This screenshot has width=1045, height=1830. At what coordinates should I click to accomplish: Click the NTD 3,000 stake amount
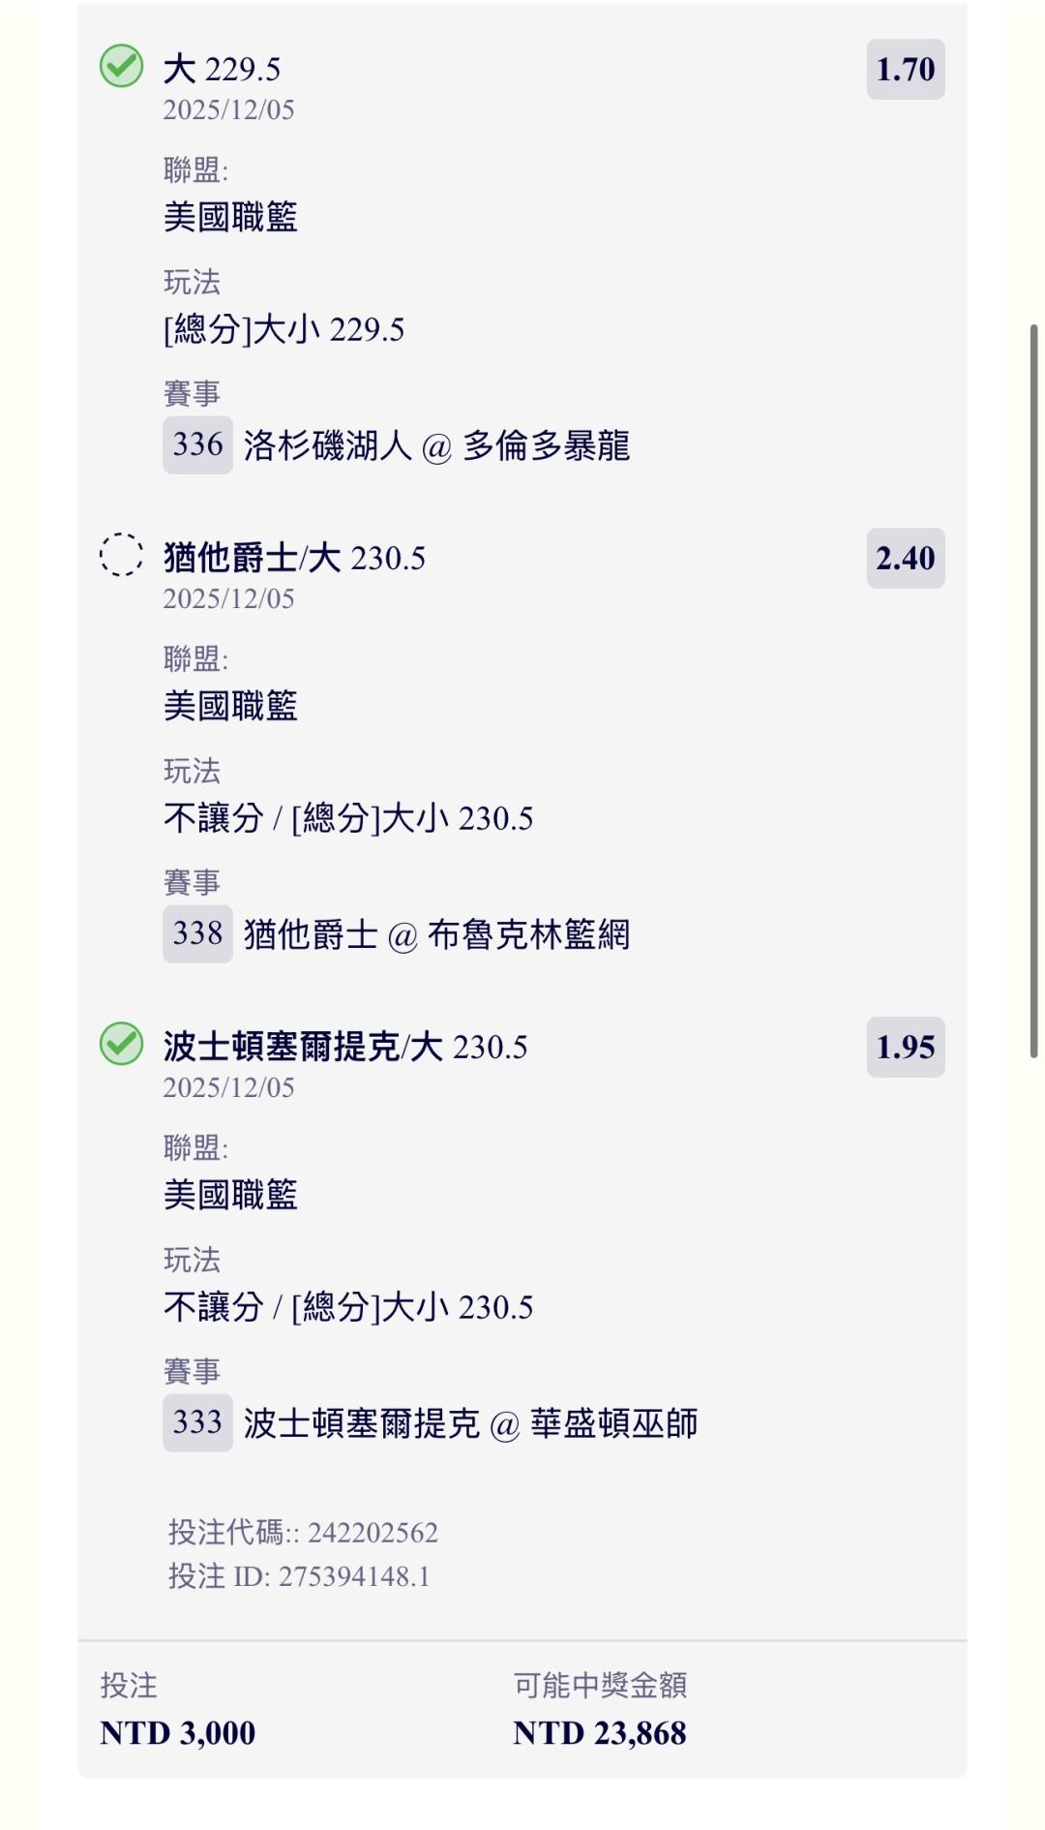[x=178, y=1733]
